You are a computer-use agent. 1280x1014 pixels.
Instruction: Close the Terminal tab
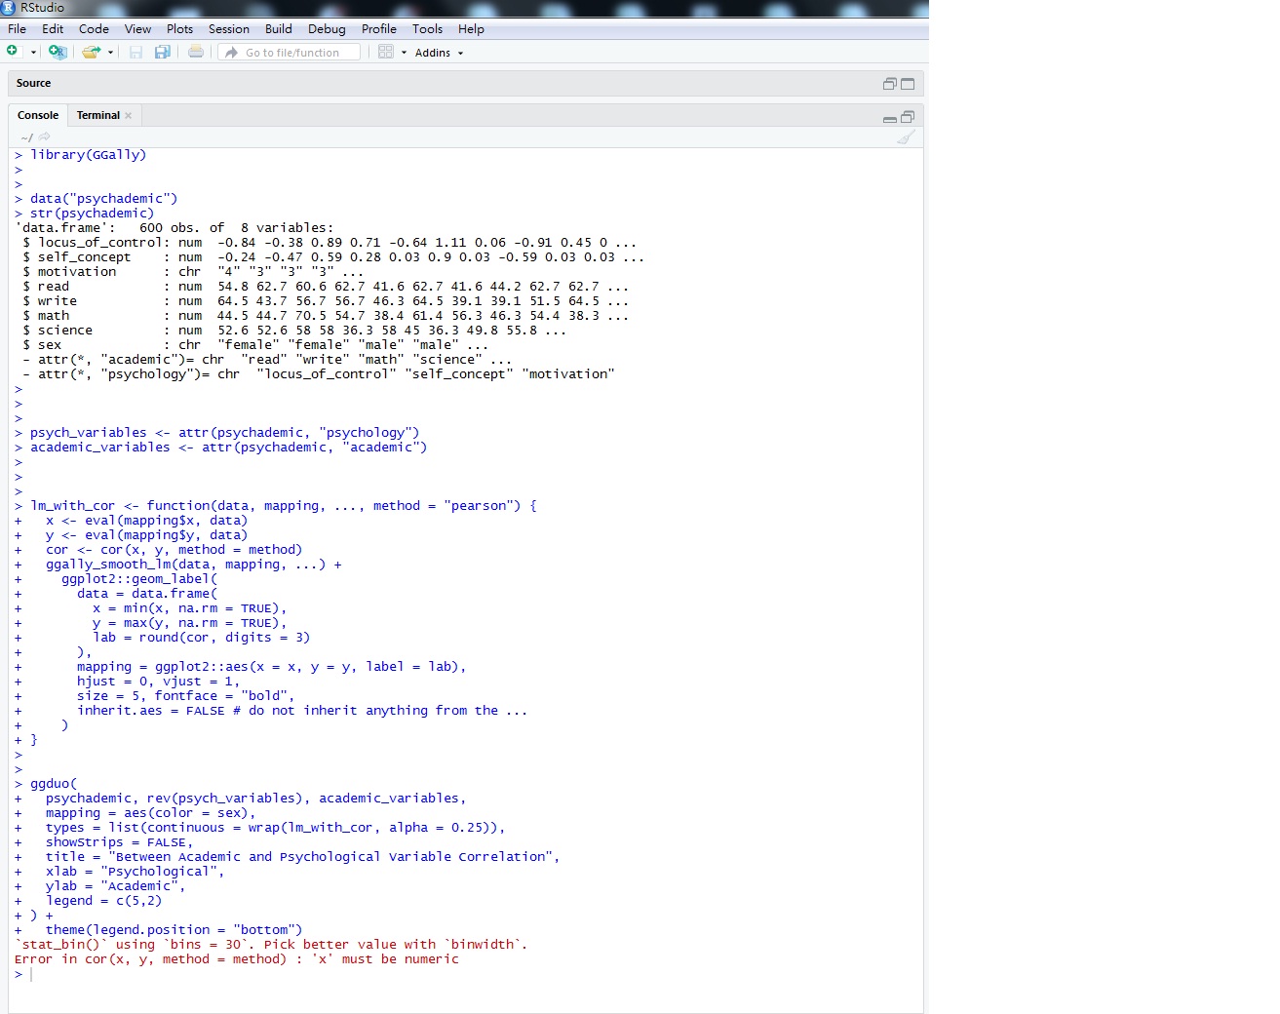pyautogui.click(x=130, y=114)
